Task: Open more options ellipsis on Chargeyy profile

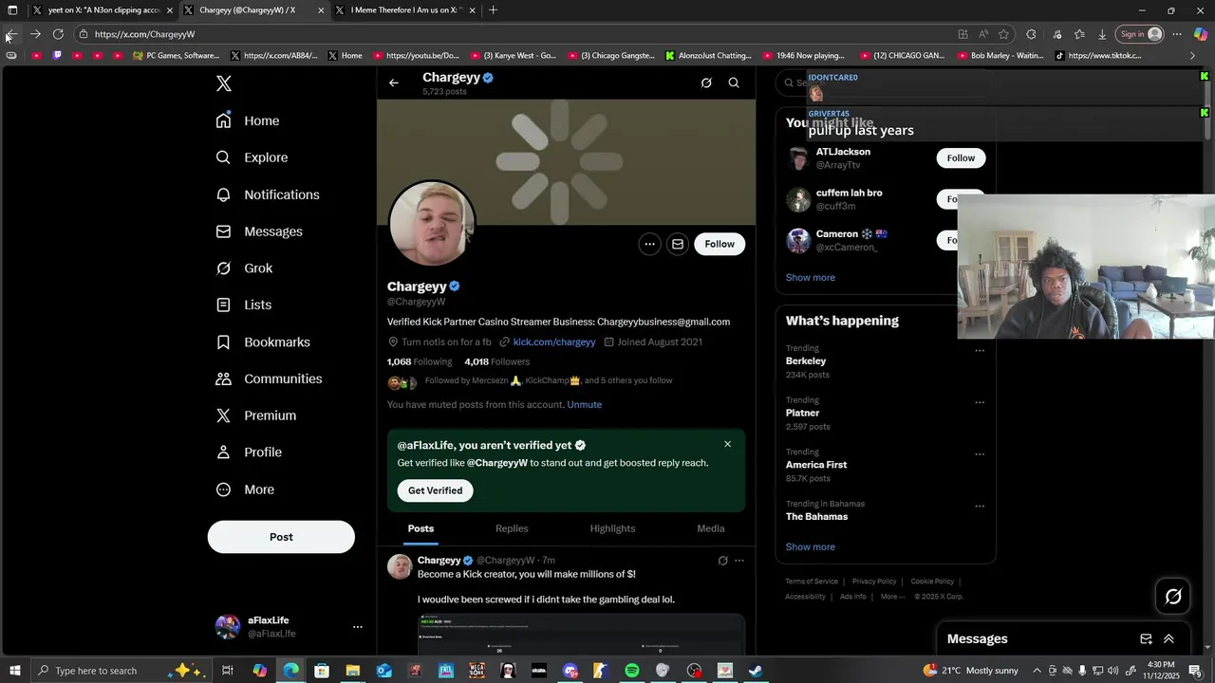Action: [650, 244]
